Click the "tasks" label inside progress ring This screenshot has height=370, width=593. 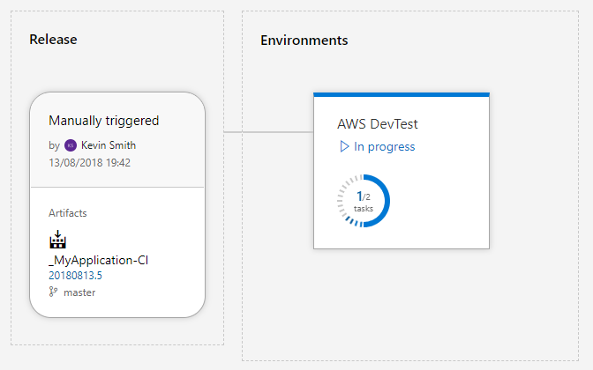(x=364, y=209)
